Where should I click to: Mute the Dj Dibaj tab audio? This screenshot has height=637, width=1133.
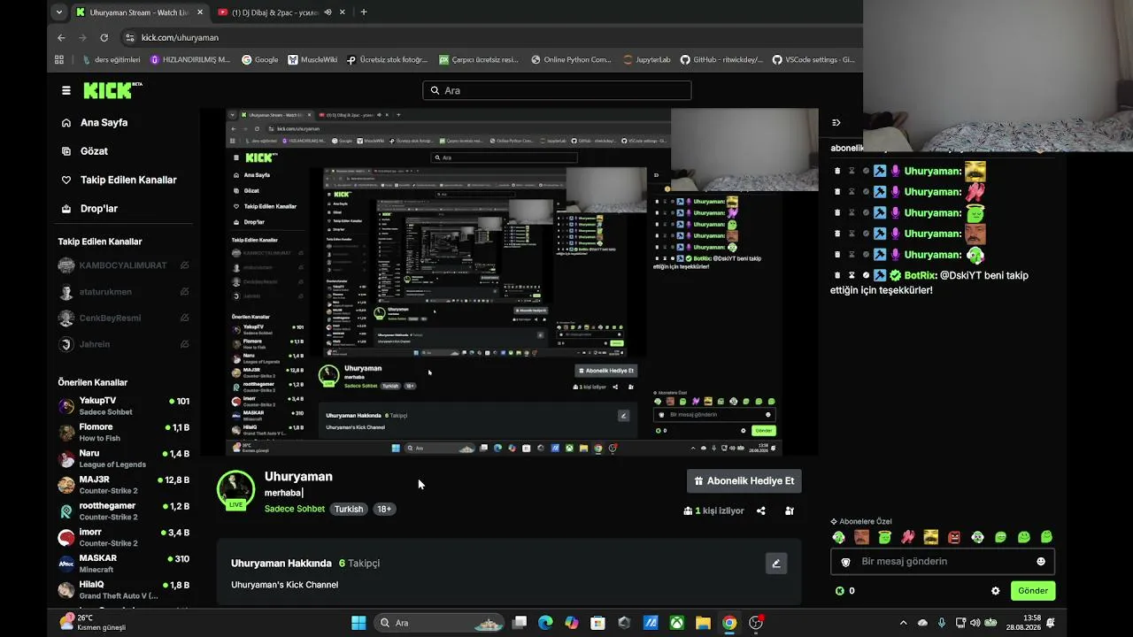point(328,12)
